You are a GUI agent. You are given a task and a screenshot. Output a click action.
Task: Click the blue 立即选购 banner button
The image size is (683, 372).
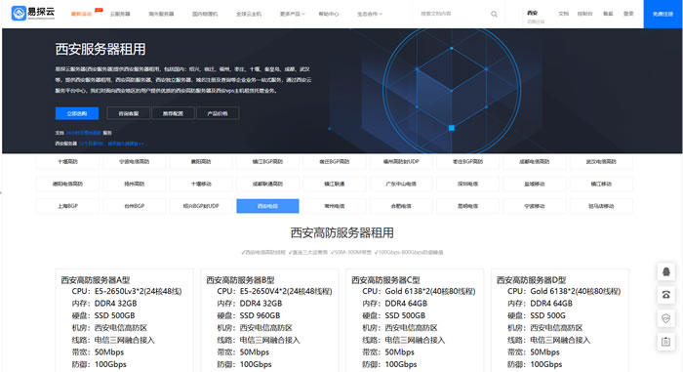coord(77,113)
